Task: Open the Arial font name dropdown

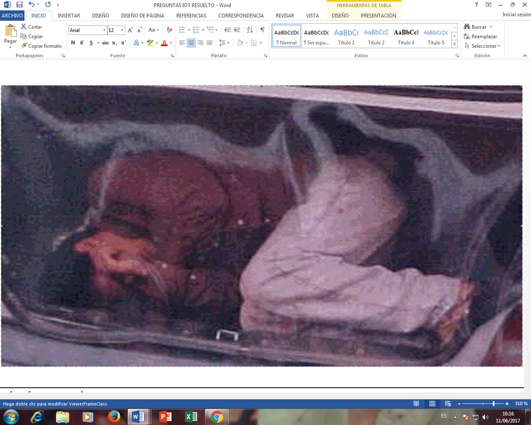Action: pos(104,30)
